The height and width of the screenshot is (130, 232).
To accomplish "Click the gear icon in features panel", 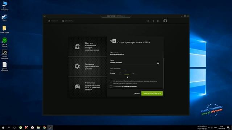I will pos(77,66).
